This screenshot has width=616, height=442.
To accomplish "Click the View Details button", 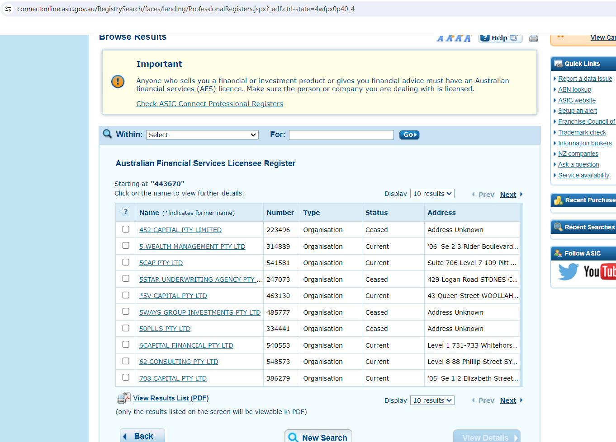I will pos(487,437).
